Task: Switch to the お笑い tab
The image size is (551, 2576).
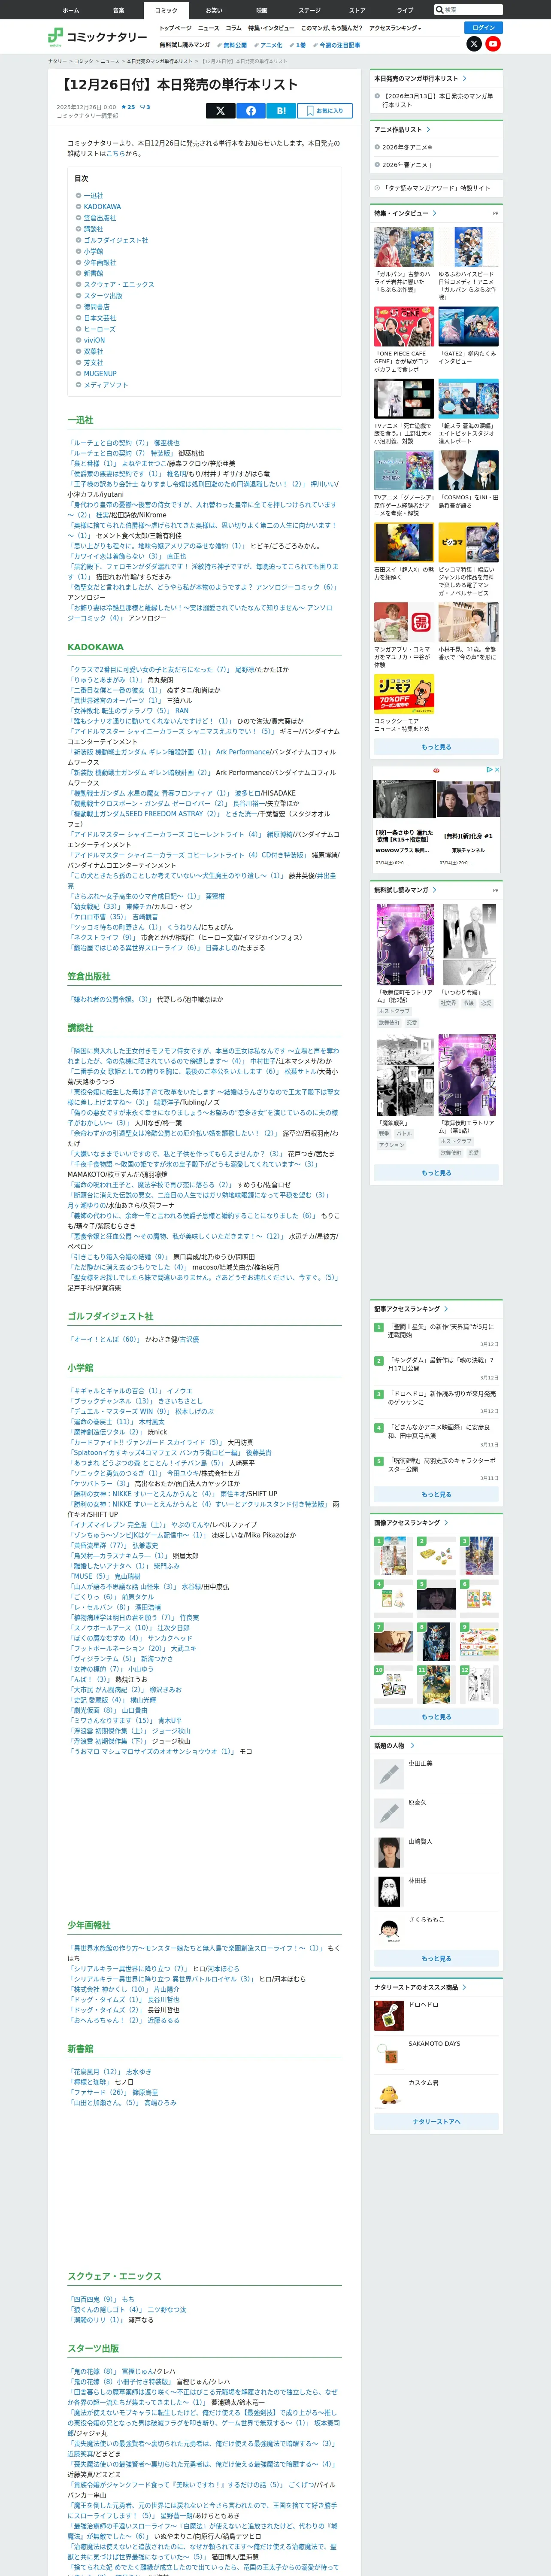Action: pos(214,10)
